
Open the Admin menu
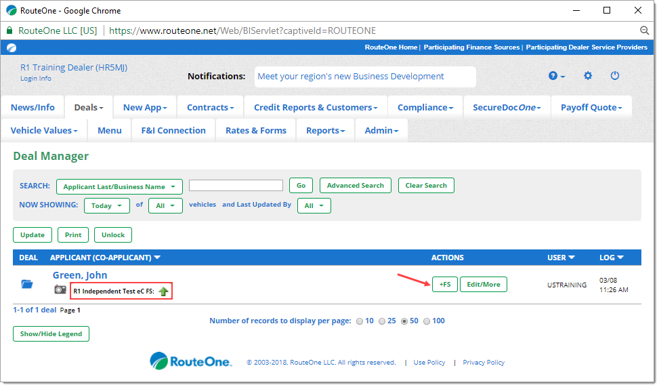tap(381, 130)
